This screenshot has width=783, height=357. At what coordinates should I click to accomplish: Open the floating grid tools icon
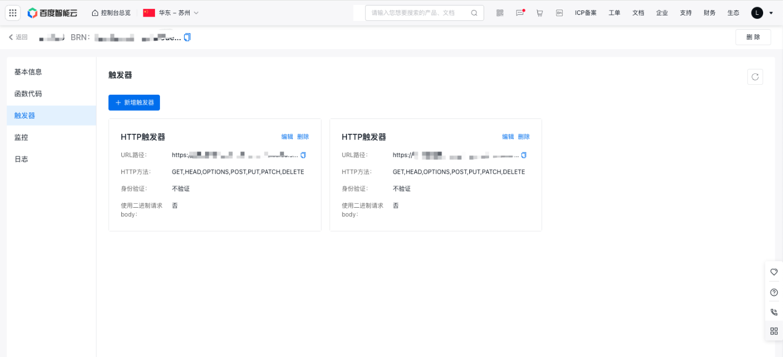tap(774, 331)
